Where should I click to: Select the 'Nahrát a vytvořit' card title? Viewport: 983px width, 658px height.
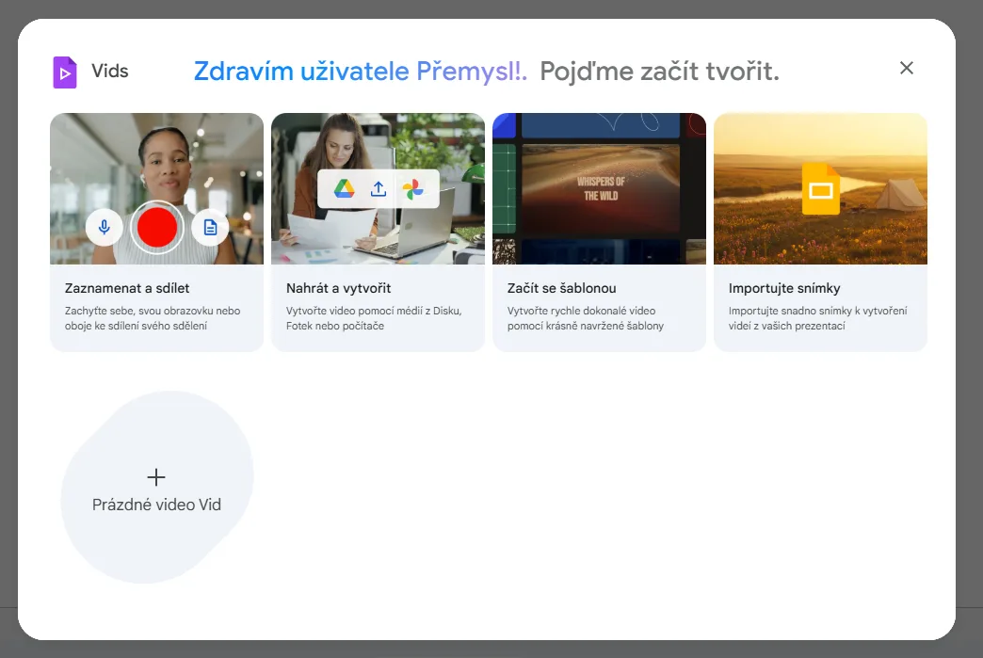pos(338,288)
